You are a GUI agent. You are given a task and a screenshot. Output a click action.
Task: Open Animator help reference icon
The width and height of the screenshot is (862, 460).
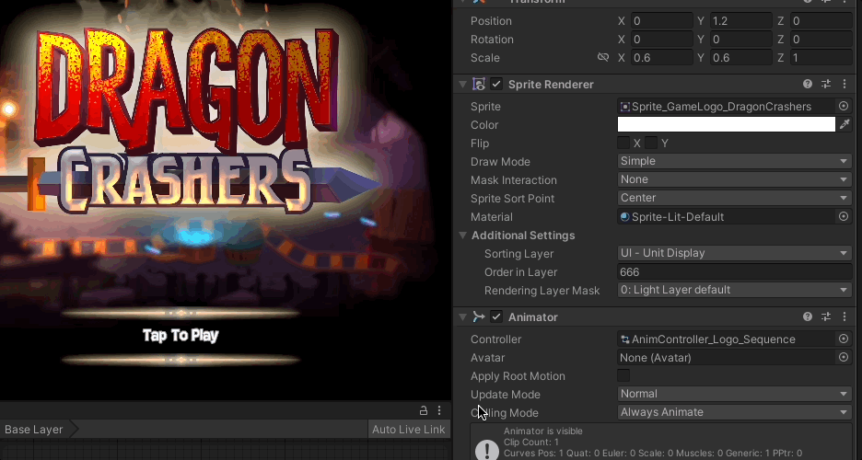click(x=807, y=316)
